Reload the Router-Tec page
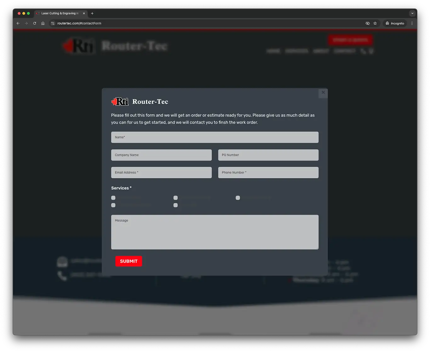The image size is (430, 352). [35, 23]
